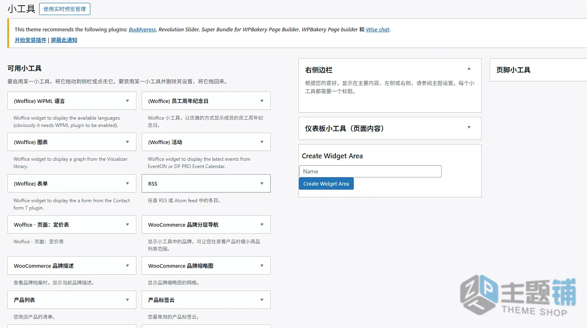Expand the RSS widget arrow

262,184
